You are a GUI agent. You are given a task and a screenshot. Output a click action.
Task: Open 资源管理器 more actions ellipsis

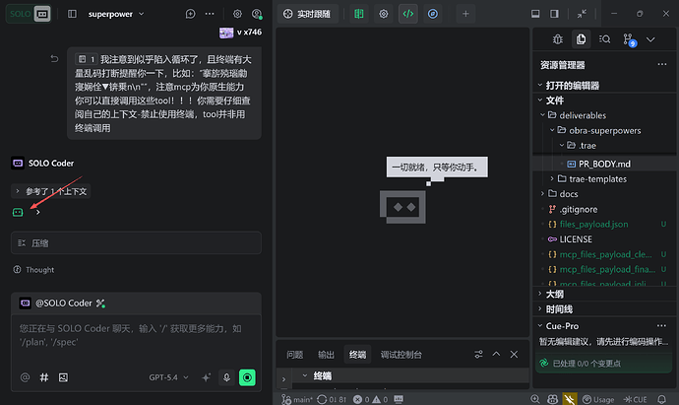click(661, 65)
